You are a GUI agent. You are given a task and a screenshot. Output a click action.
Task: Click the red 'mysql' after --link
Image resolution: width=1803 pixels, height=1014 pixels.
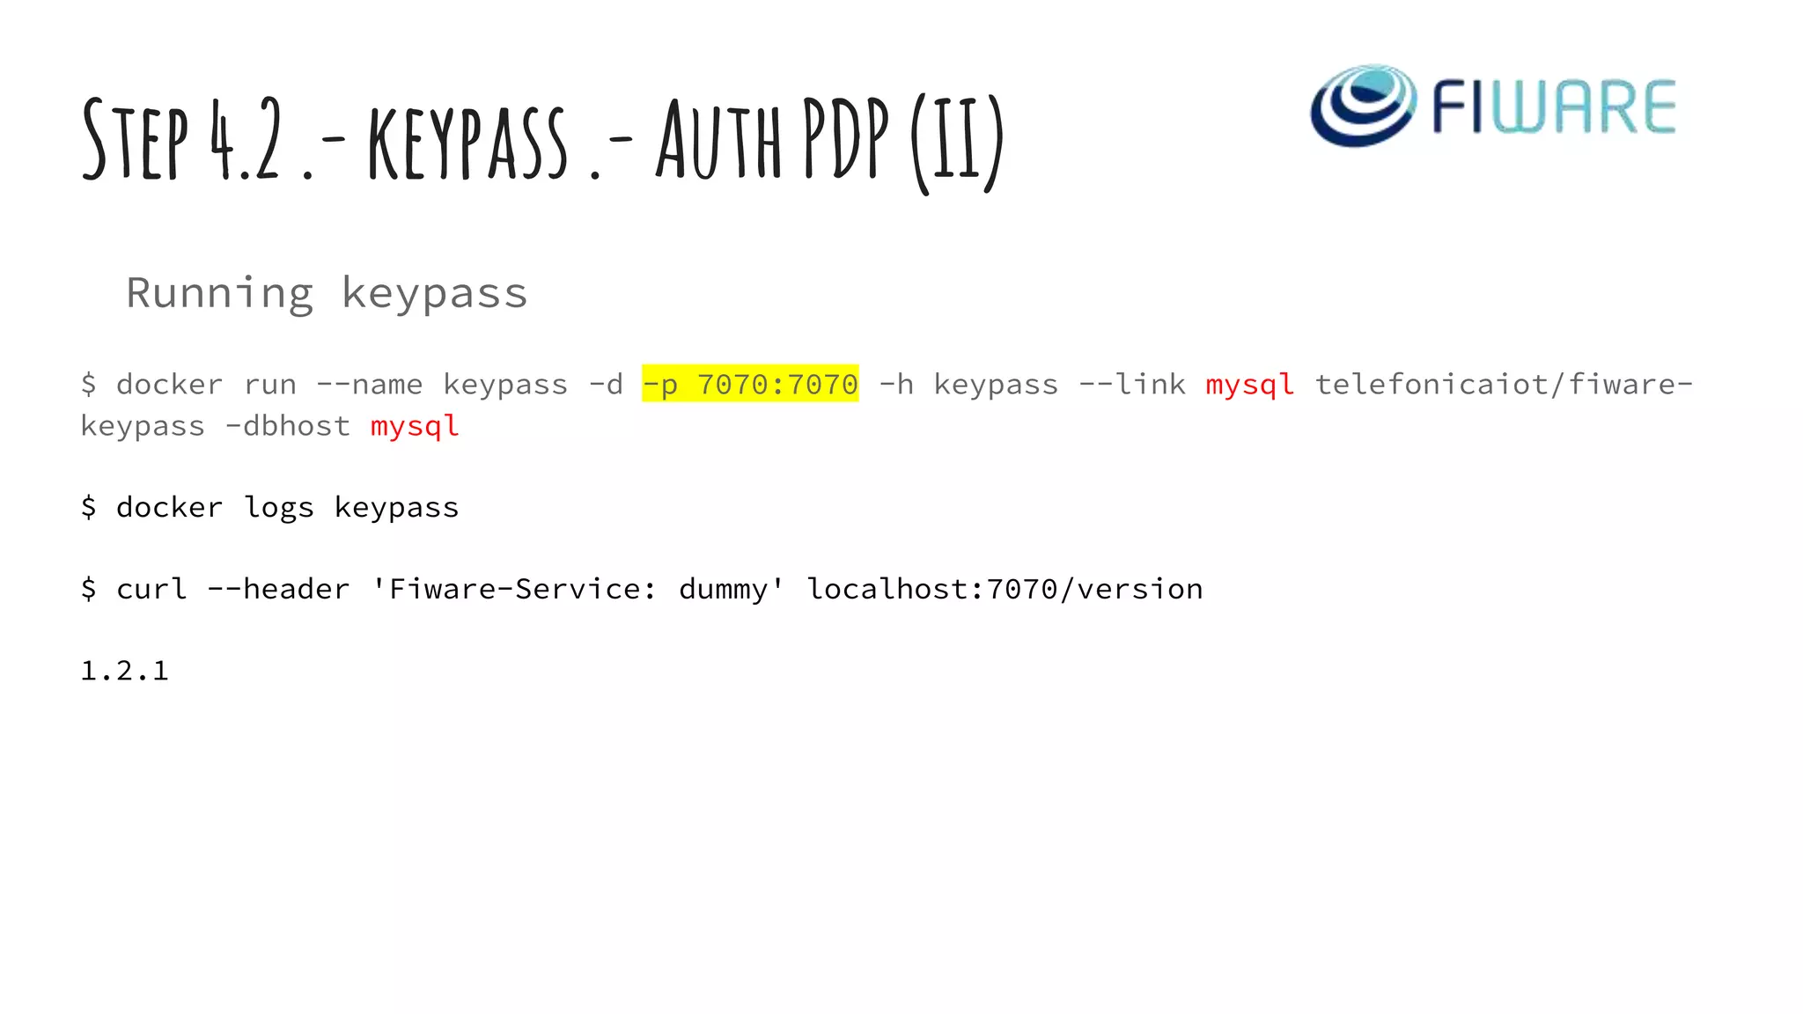[x=1249, y=385]
